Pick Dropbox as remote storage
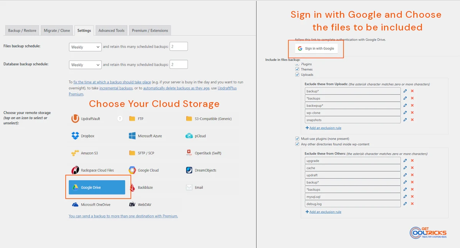The height and width of the screenshot is (248, 460). click(x=83, y=136)
